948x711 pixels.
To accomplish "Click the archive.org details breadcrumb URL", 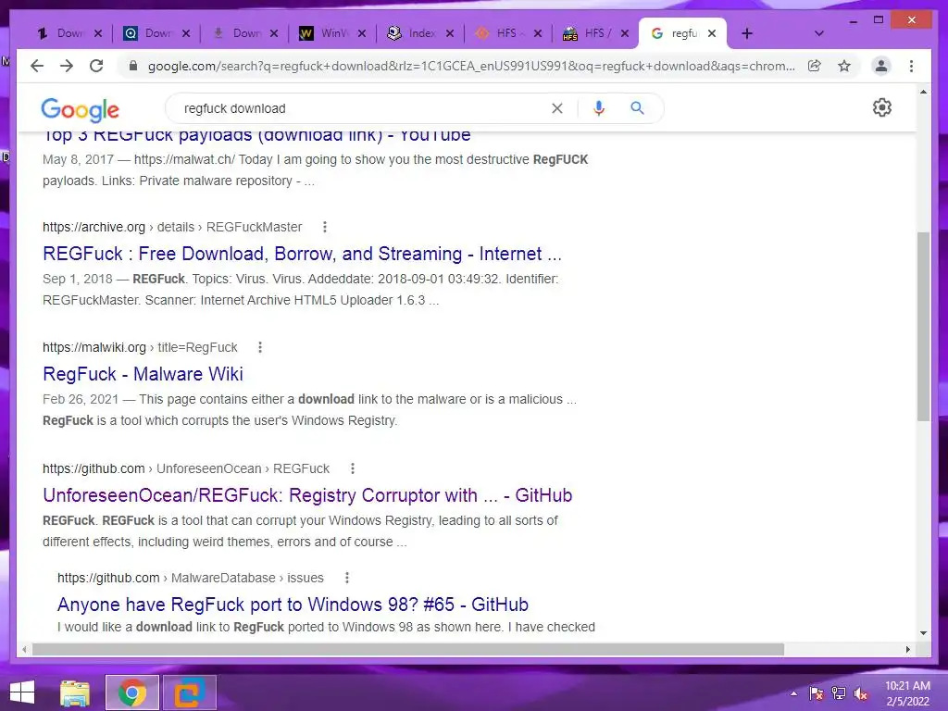I will tap(171, 227).
